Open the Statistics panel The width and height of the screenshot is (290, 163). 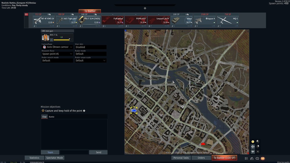pos(34,158)
